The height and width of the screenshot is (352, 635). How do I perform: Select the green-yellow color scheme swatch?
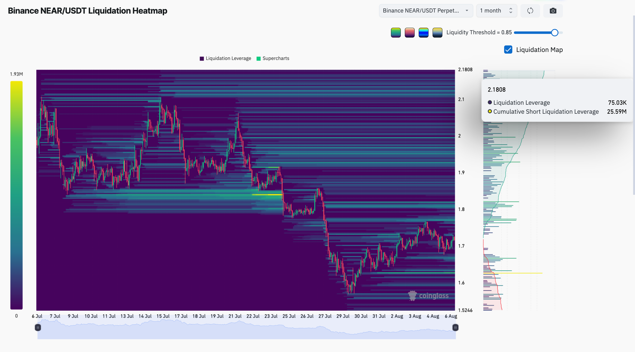[396, 33]
